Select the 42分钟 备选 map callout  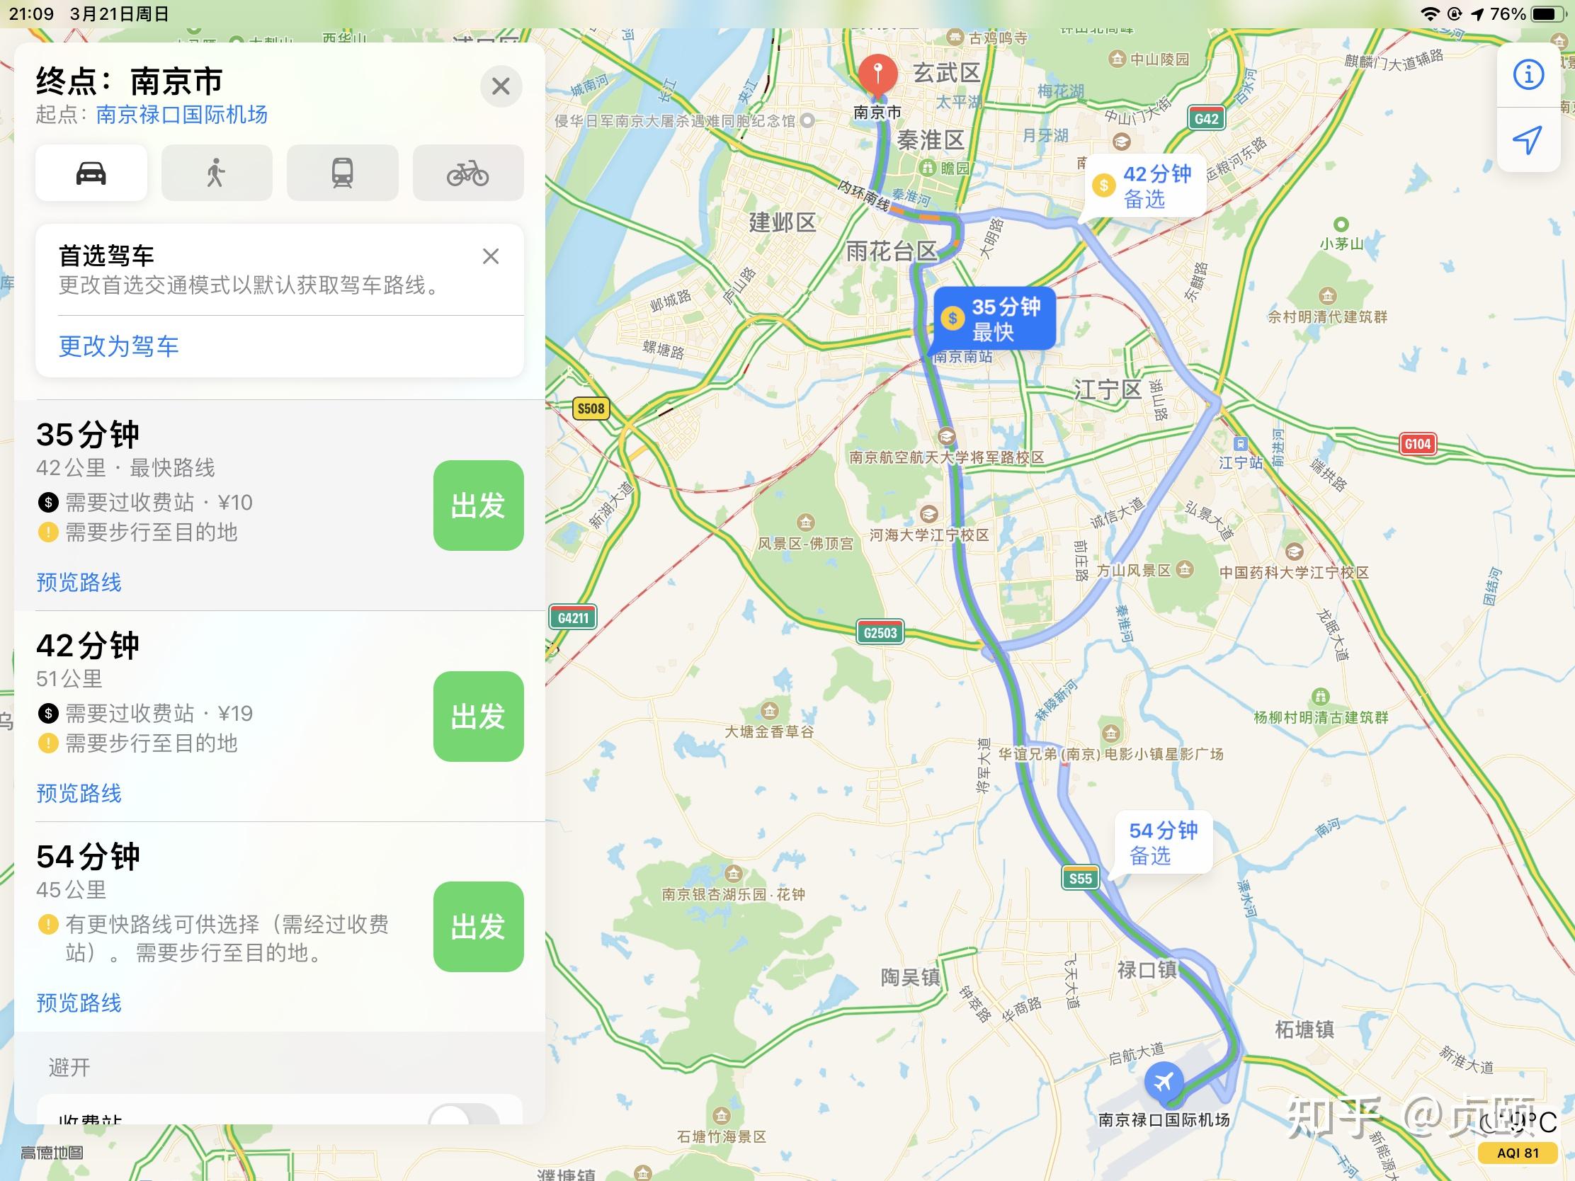(1146, 186)
